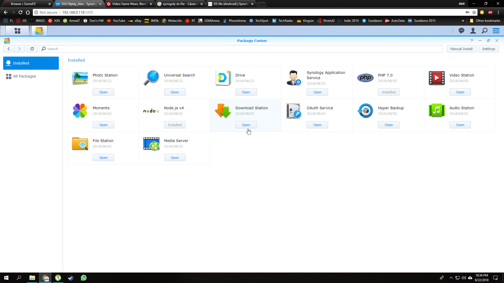This screenshot has width=504, height=283.
Task: Expand the hidden bookmarks chevron
Action: [x=463, y=21]
